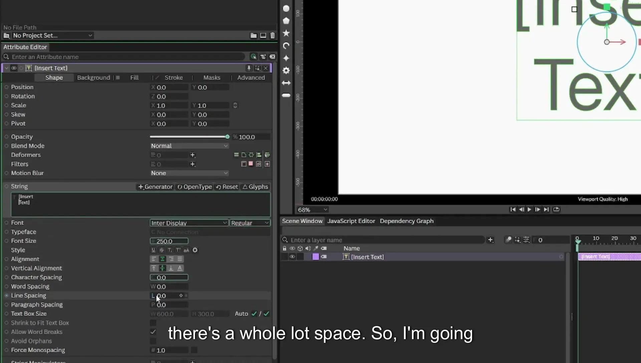Set vertical alignment to top

pyautogui.click(x=154, y=268)
